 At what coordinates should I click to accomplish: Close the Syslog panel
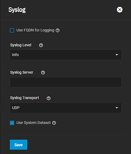pos(119,10)
